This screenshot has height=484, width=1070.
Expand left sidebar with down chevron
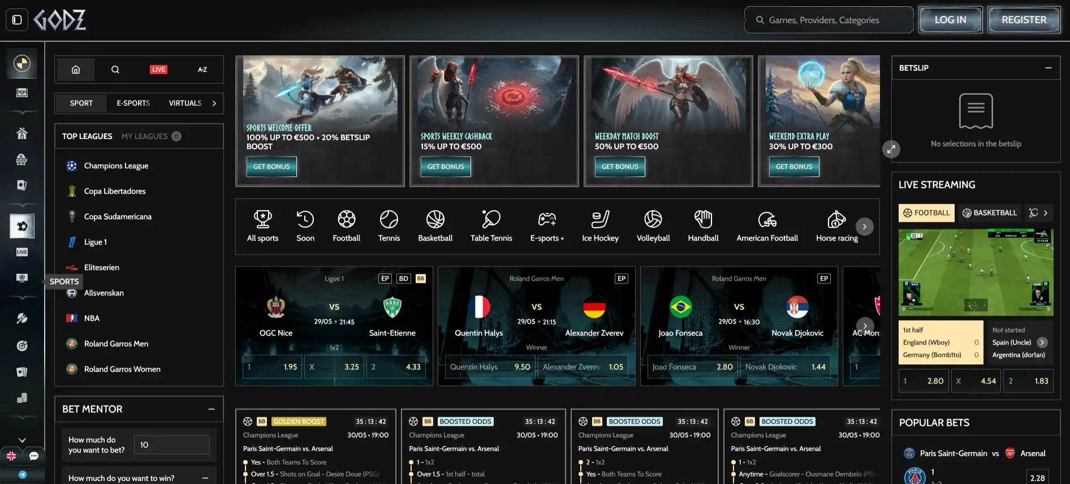coord(22,440)
